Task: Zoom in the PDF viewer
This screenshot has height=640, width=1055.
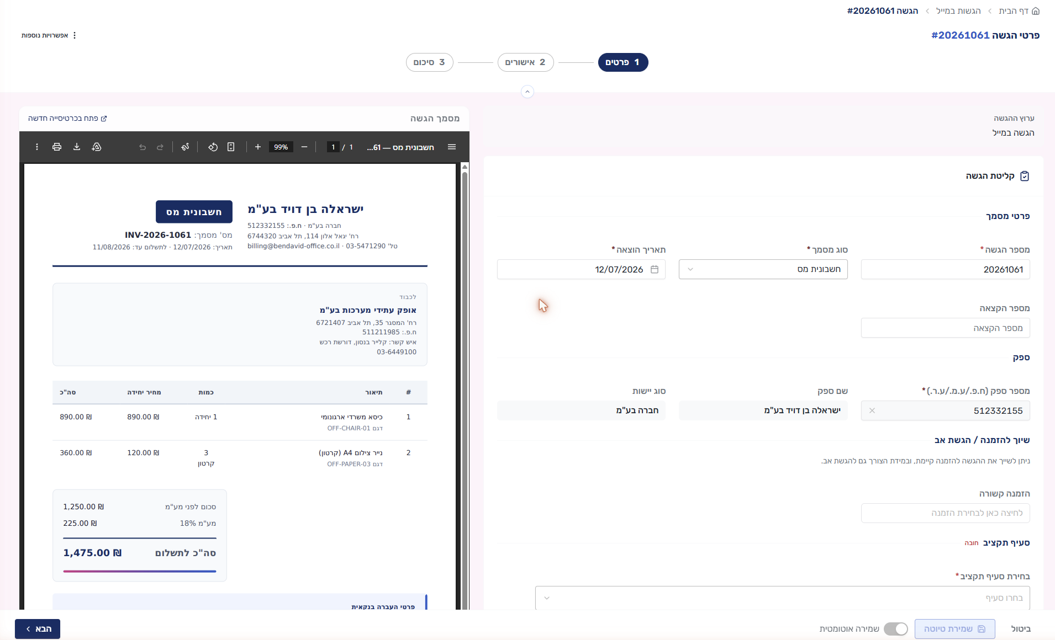Action: [x=257, y=147]
